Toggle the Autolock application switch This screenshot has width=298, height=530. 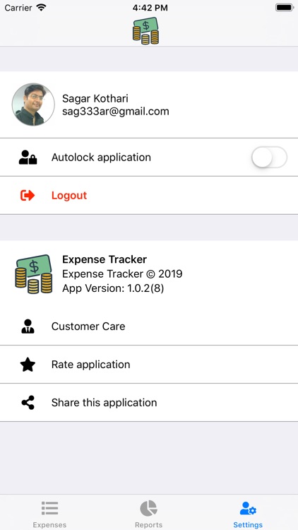pos(269,157)
